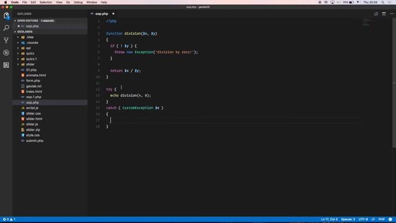Expand the slider folder
This screenshot has width=396, height=223.
(x=30, y=64)
